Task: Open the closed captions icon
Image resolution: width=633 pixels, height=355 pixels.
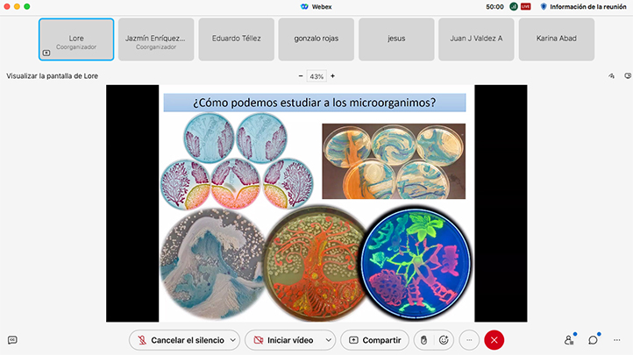Action: click(x=12, y=340)
